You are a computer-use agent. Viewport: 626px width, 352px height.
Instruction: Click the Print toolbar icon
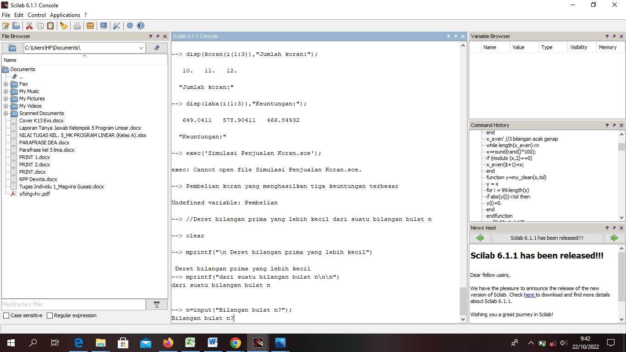(x=77, y=26)
